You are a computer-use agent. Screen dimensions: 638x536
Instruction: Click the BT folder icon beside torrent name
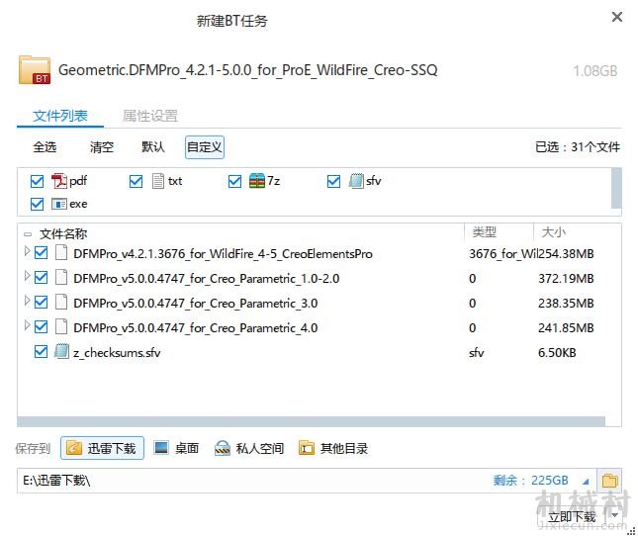[35, 70]
